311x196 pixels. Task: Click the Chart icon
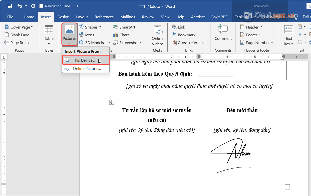click(116, 35)
